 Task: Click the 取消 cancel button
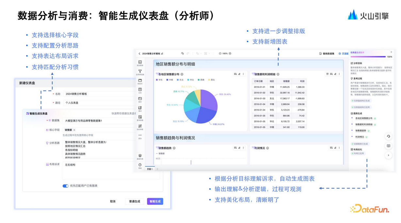point(113,201)
